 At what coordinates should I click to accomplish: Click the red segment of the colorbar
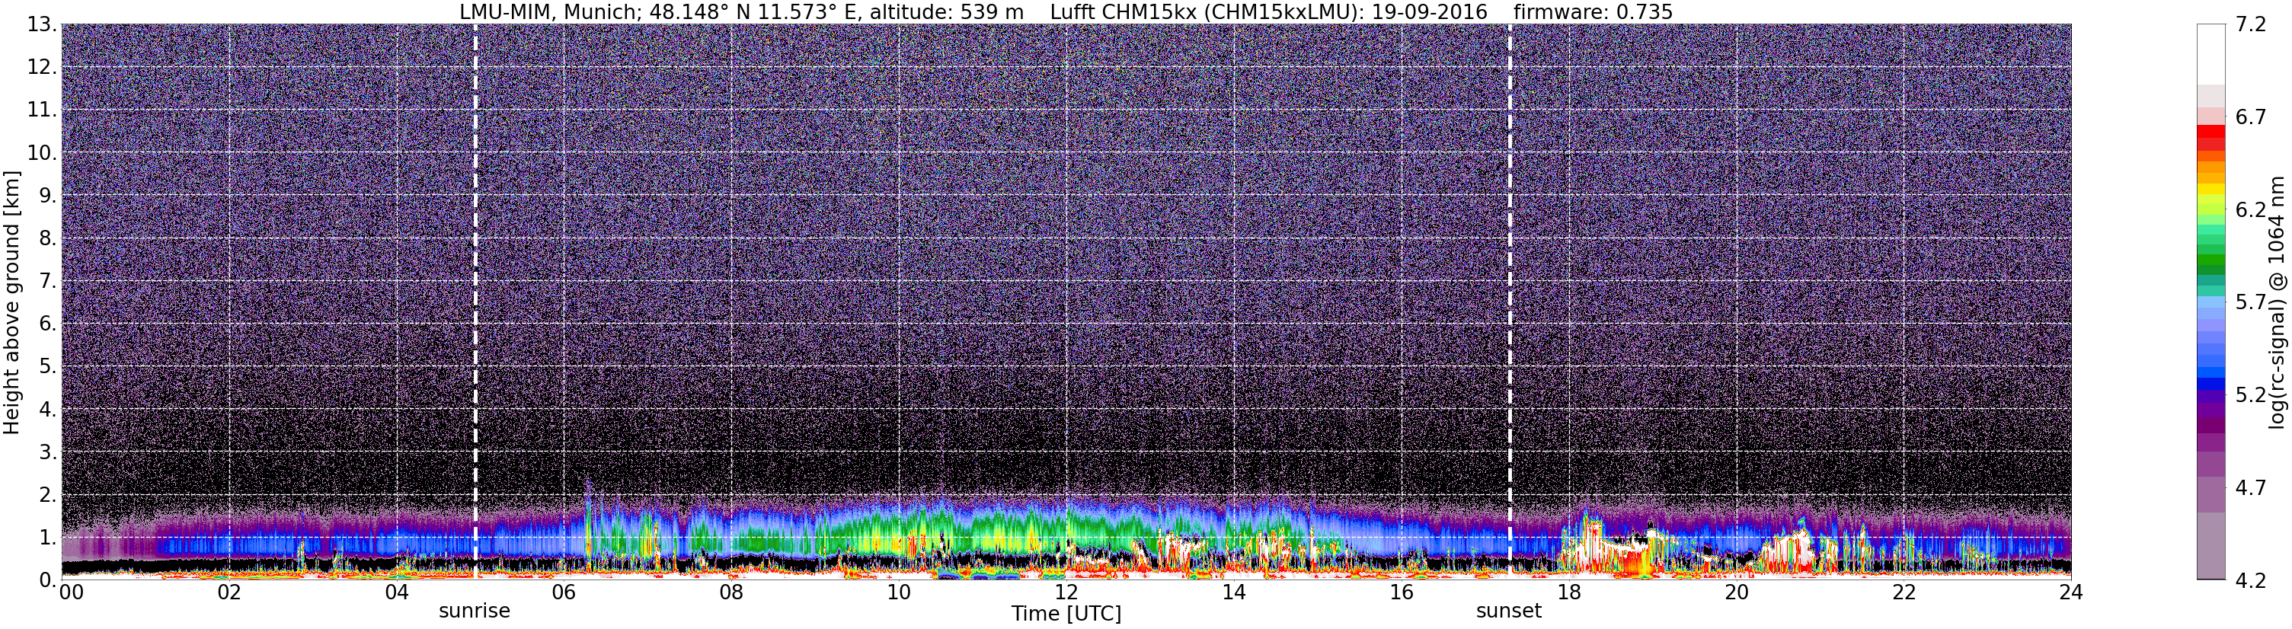pyautogui.click(x=2211, y=132)
